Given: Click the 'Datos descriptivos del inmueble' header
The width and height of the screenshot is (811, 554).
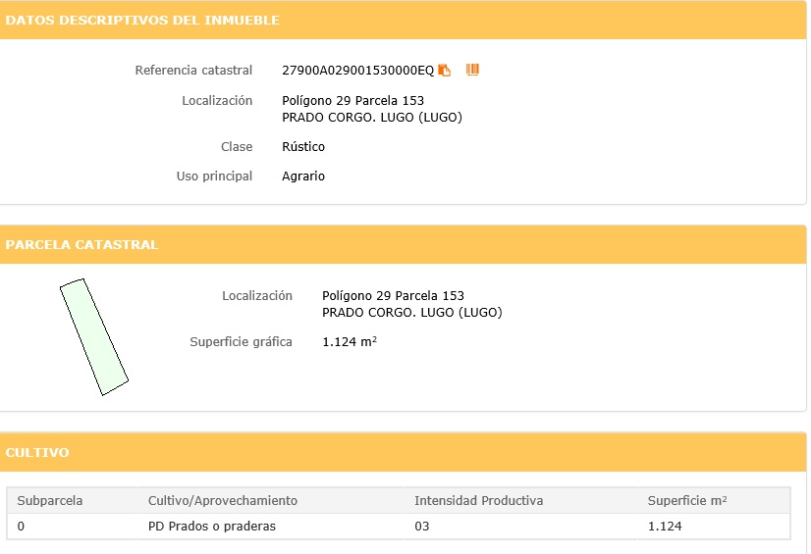Looking at the screenshot, I should (142, 21).
